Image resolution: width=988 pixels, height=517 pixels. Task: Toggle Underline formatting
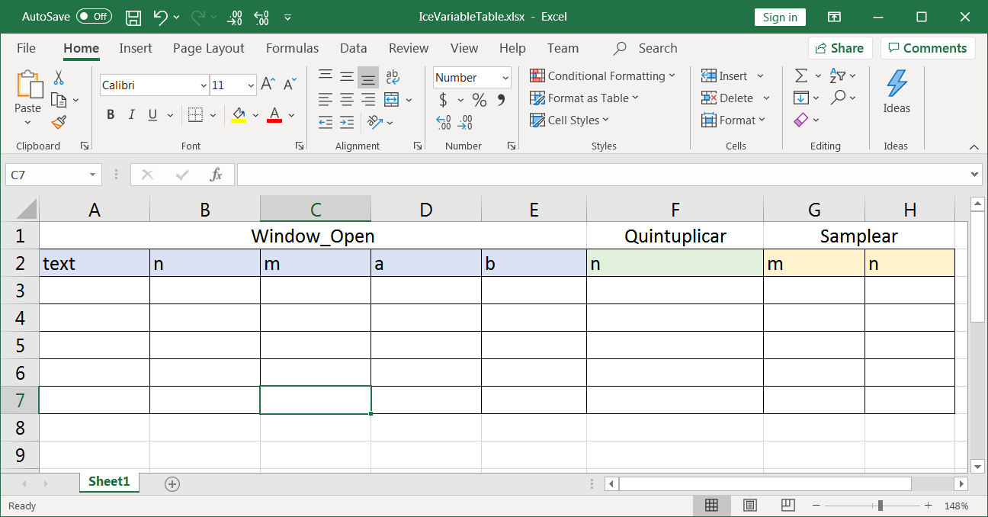pos(152,115)
